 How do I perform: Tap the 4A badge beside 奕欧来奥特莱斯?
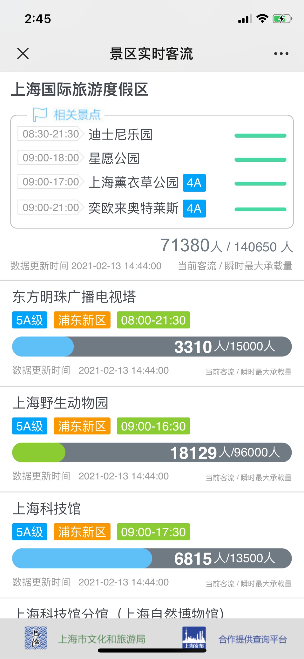click(x=194, y=208)
